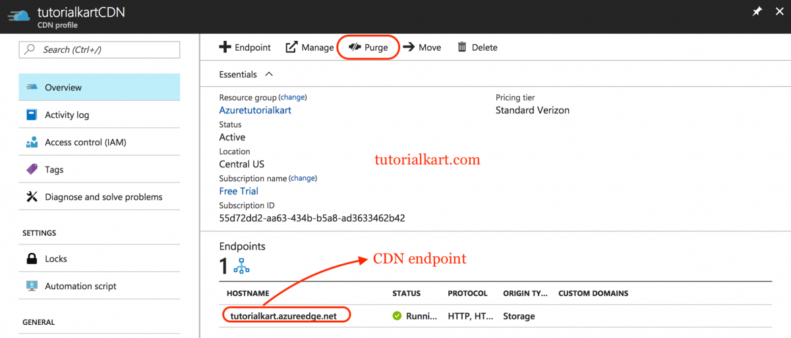Click the HTTP, HT... protocol cell
Image resolution: width=791 pixels, height=338 pixels.
pyautogui.click(x=471, y=316)
